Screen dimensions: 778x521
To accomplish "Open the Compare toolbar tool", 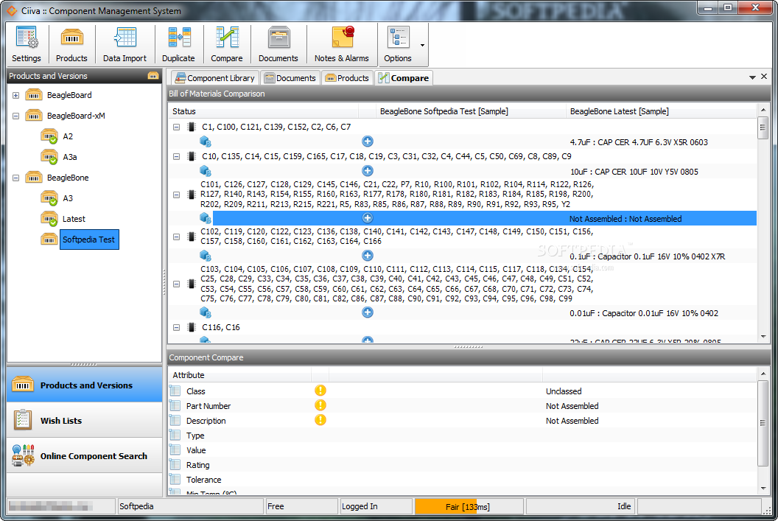I will click(227, 44).
